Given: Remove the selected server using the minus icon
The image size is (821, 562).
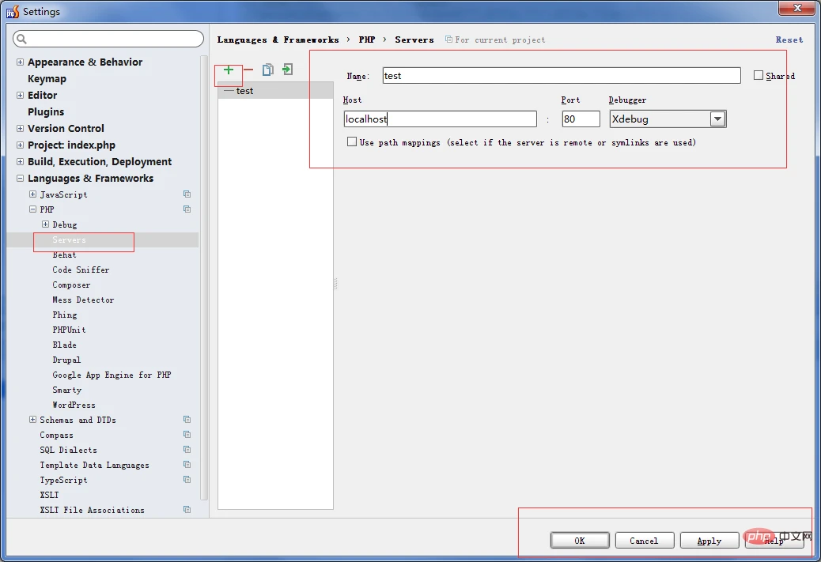Looking at the screenshot, I should click(x=248, y=70).
